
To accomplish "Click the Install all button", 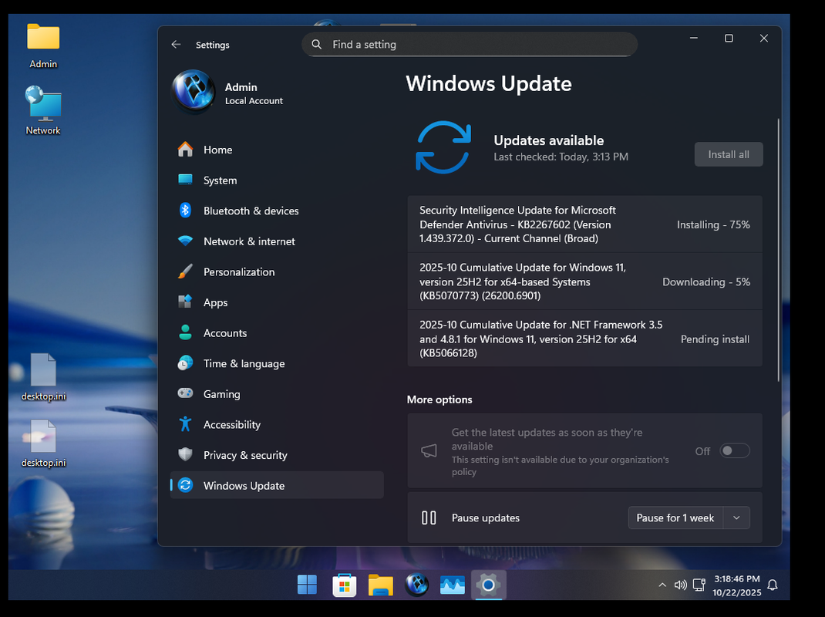I will [x=728, y=155].
